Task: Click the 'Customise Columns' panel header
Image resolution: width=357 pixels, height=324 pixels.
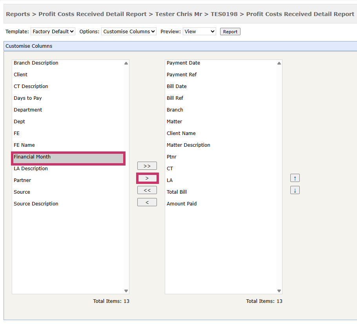Action: click(180, 46)
